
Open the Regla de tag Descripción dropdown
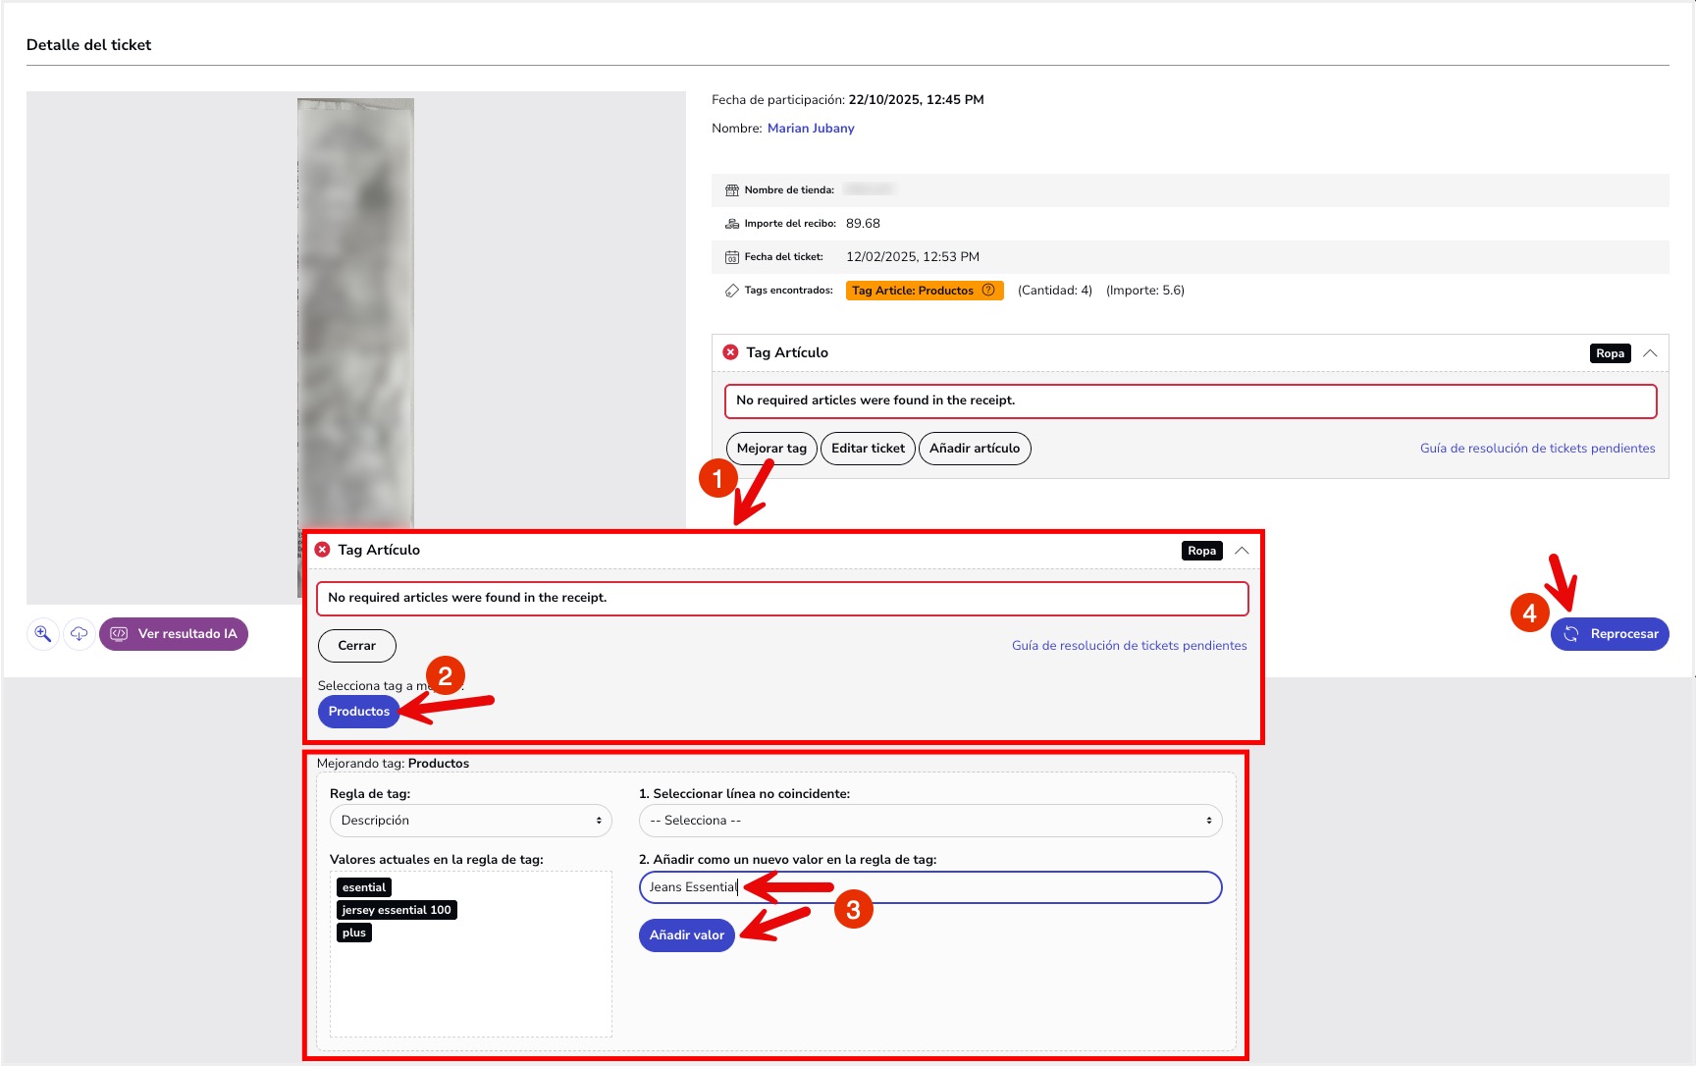coord(470,821)
